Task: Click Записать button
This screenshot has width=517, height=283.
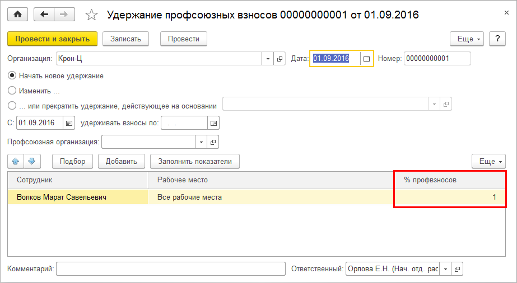Action: pyautogui.click(x=125, y=39)
